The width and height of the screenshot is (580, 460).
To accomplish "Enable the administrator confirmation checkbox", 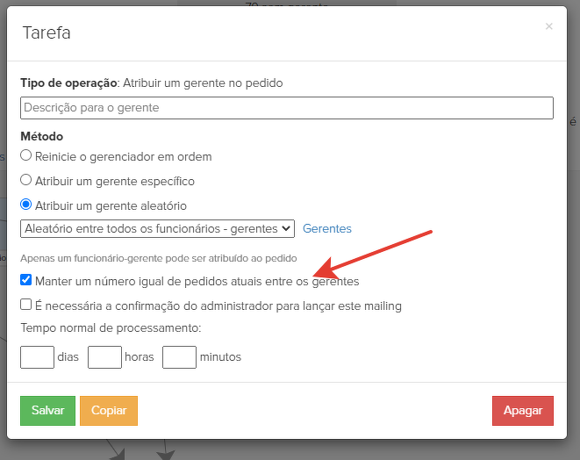I will click(x=26, y=305).
